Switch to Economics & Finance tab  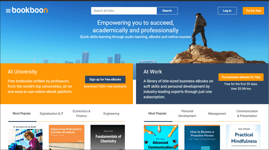[81, 113]
